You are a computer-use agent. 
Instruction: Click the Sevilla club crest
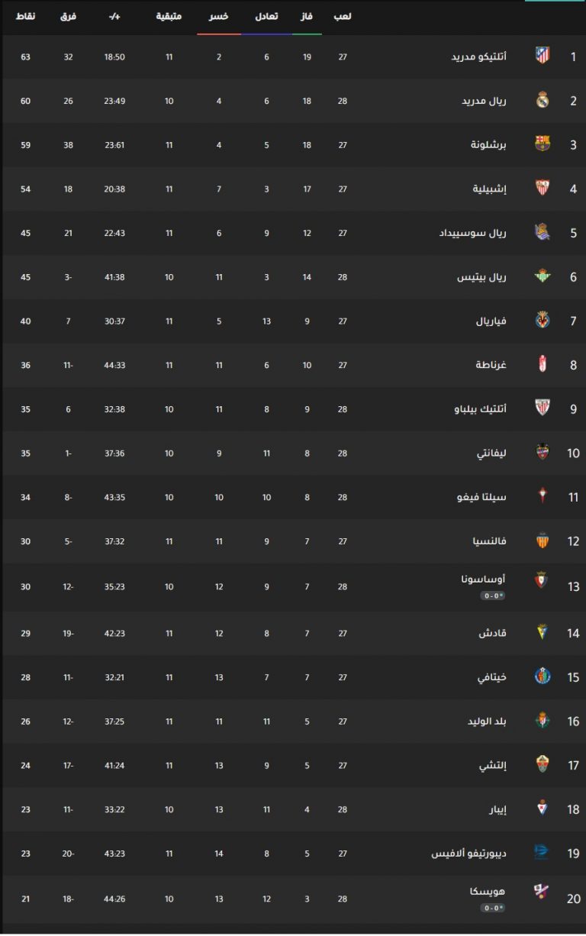[543, 188]
